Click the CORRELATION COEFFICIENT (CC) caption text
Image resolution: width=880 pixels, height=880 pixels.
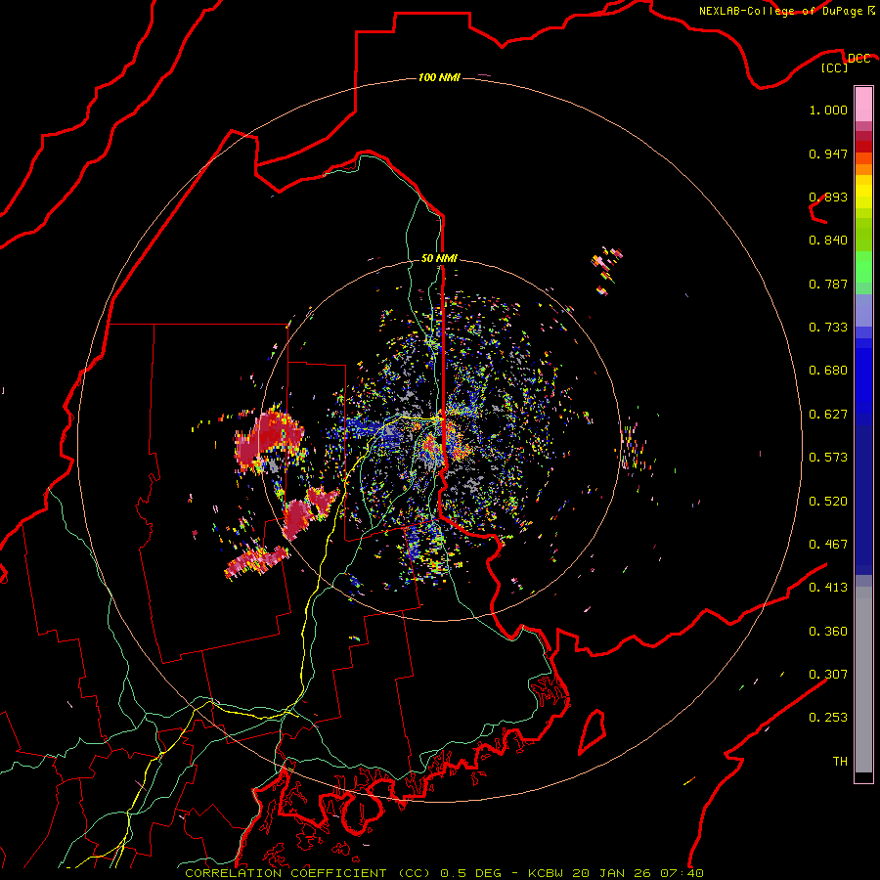309,873
